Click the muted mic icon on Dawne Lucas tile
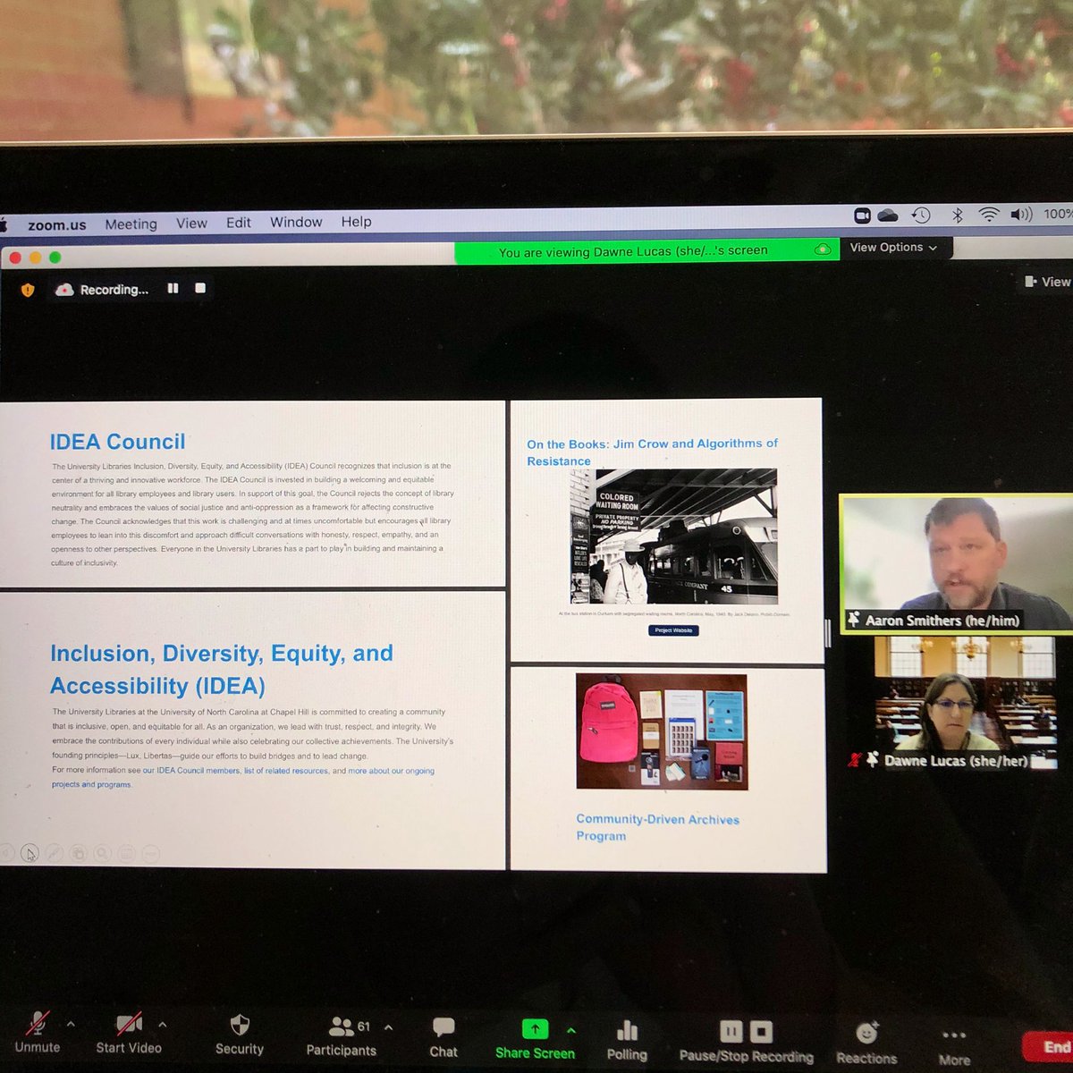The width and height of the screenshot is (1073, 1073). 856,760
